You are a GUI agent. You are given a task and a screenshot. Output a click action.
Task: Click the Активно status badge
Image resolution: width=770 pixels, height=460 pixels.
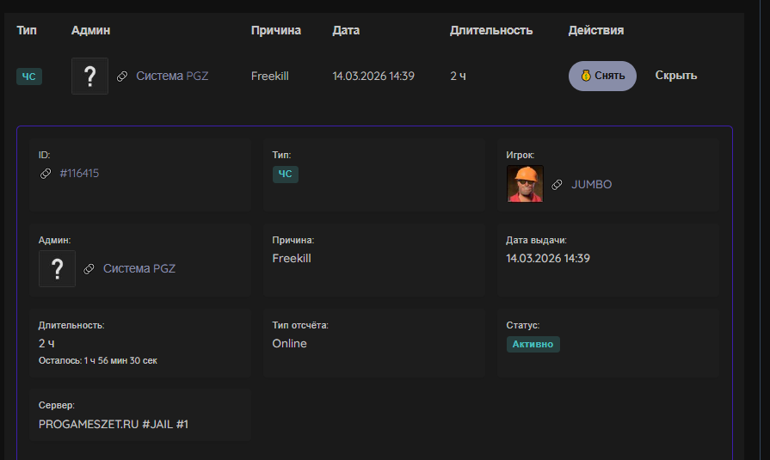533,344
